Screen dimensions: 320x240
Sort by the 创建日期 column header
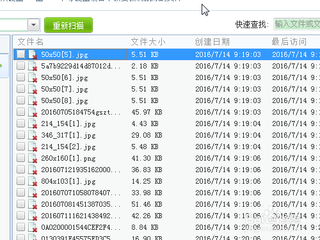pyautogui.click(x=212, y=42)
